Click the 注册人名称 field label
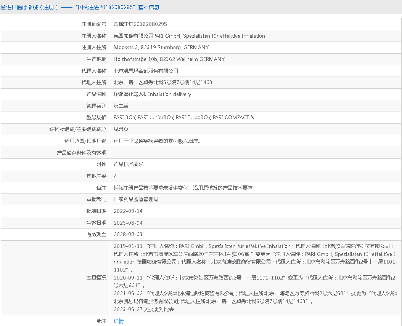 (x=94, y=36)
